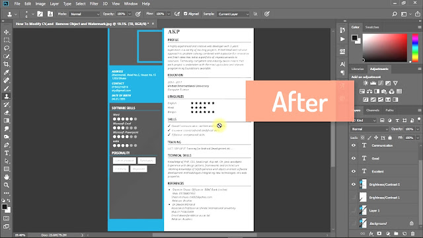Click the create new layer icon
423x238 pixels.
(404, 233)
